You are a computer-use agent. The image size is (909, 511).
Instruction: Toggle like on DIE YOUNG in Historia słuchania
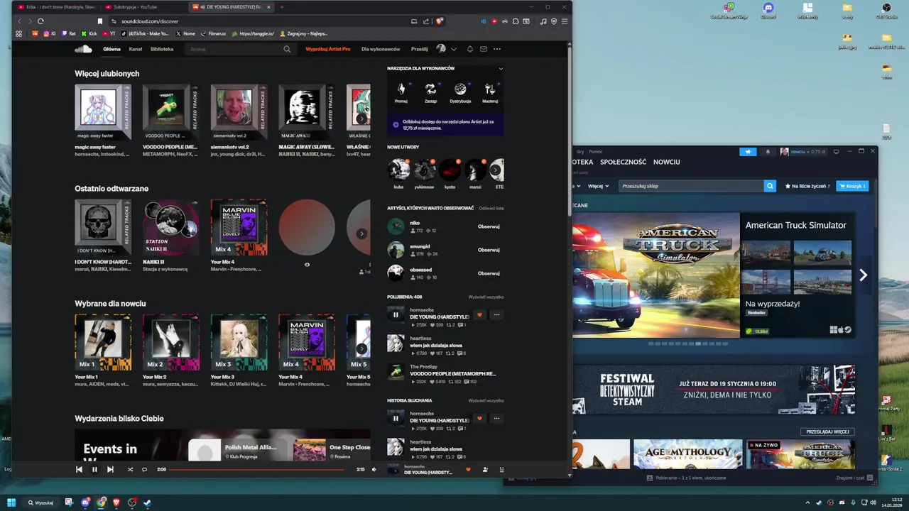point(479,418)
